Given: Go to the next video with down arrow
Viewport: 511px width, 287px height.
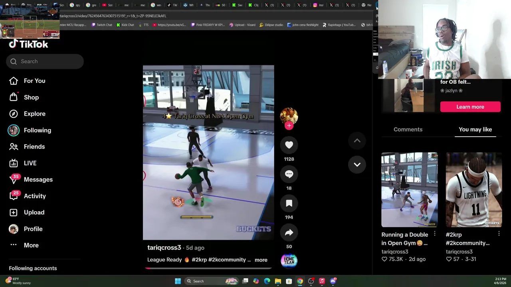Looking at the screenshot, I should point(357,165).
